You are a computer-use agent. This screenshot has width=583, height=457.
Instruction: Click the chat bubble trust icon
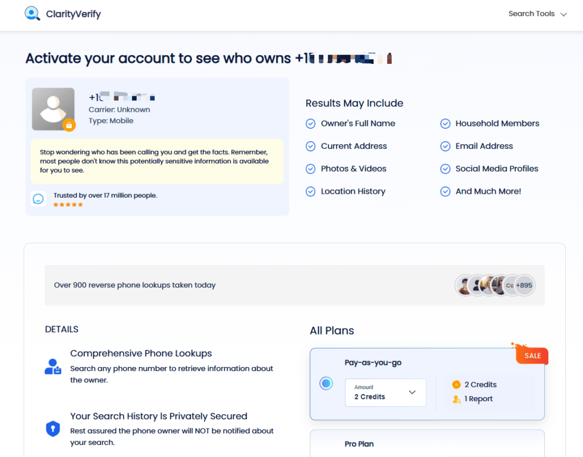click(x=38, y=199)
